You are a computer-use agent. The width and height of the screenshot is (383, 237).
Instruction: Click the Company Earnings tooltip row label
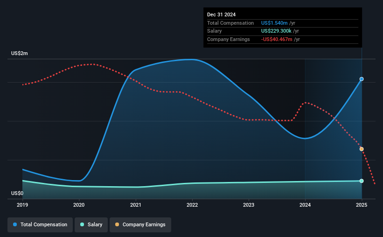click(x=229, y=39)
